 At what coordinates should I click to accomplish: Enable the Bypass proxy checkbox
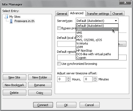click(59, 28)
